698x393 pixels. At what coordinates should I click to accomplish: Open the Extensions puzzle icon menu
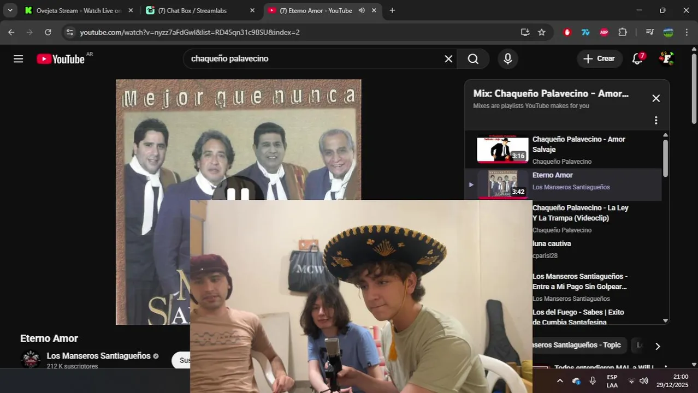point(623,32)
